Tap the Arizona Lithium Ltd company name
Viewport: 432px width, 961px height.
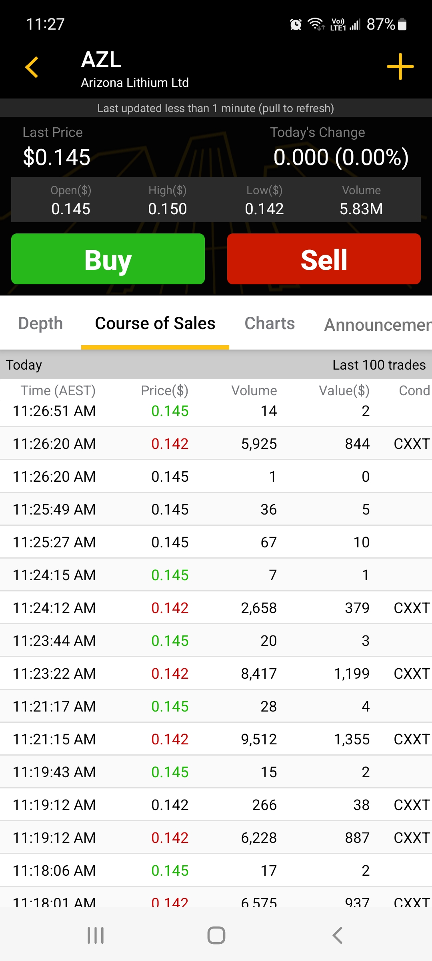(x=135, y=82)
